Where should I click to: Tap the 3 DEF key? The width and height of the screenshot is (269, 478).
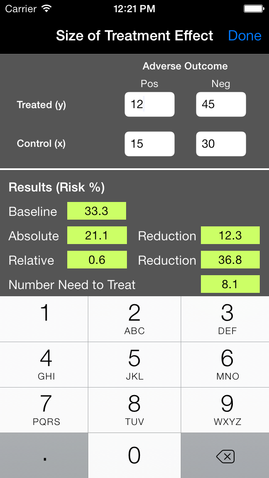coord(225,319)
